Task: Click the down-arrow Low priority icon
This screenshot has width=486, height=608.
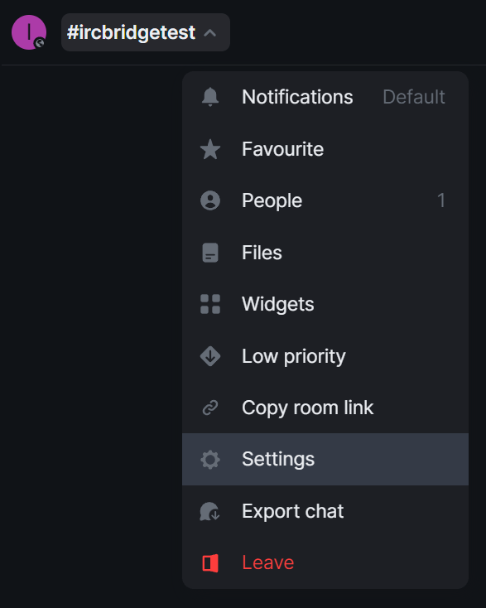Action: click(x=210, y=356)
